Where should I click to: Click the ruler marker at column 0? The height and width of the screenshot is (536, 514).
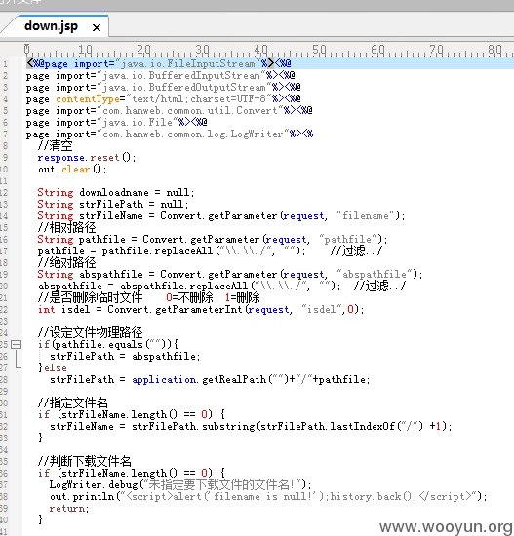27,50
